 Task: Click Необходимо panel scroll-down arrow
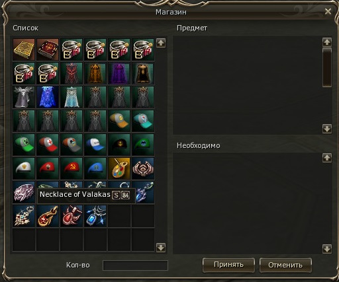327,249
